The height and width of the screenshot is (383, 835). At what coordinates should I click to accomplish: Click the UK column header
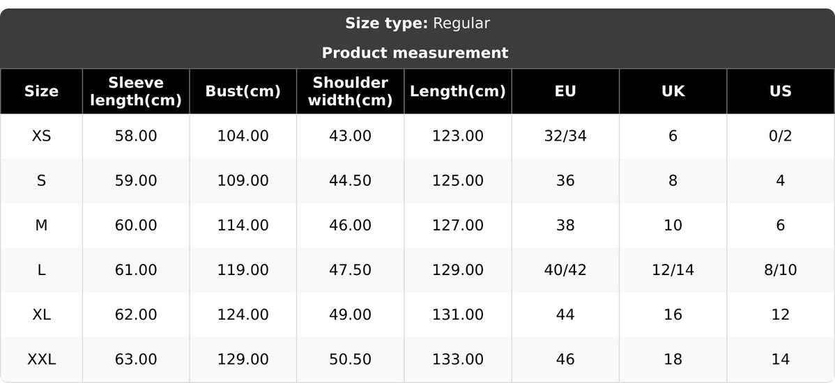pos(673,91)
